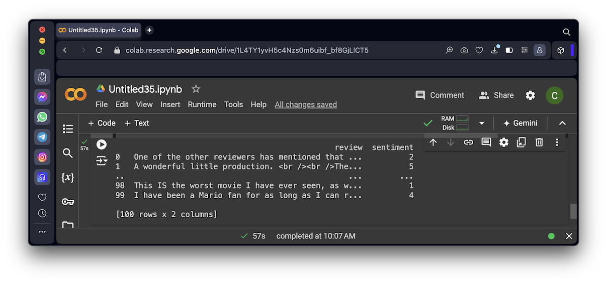Expand RAM and Disk connection dropdown

tap(482, 123)
